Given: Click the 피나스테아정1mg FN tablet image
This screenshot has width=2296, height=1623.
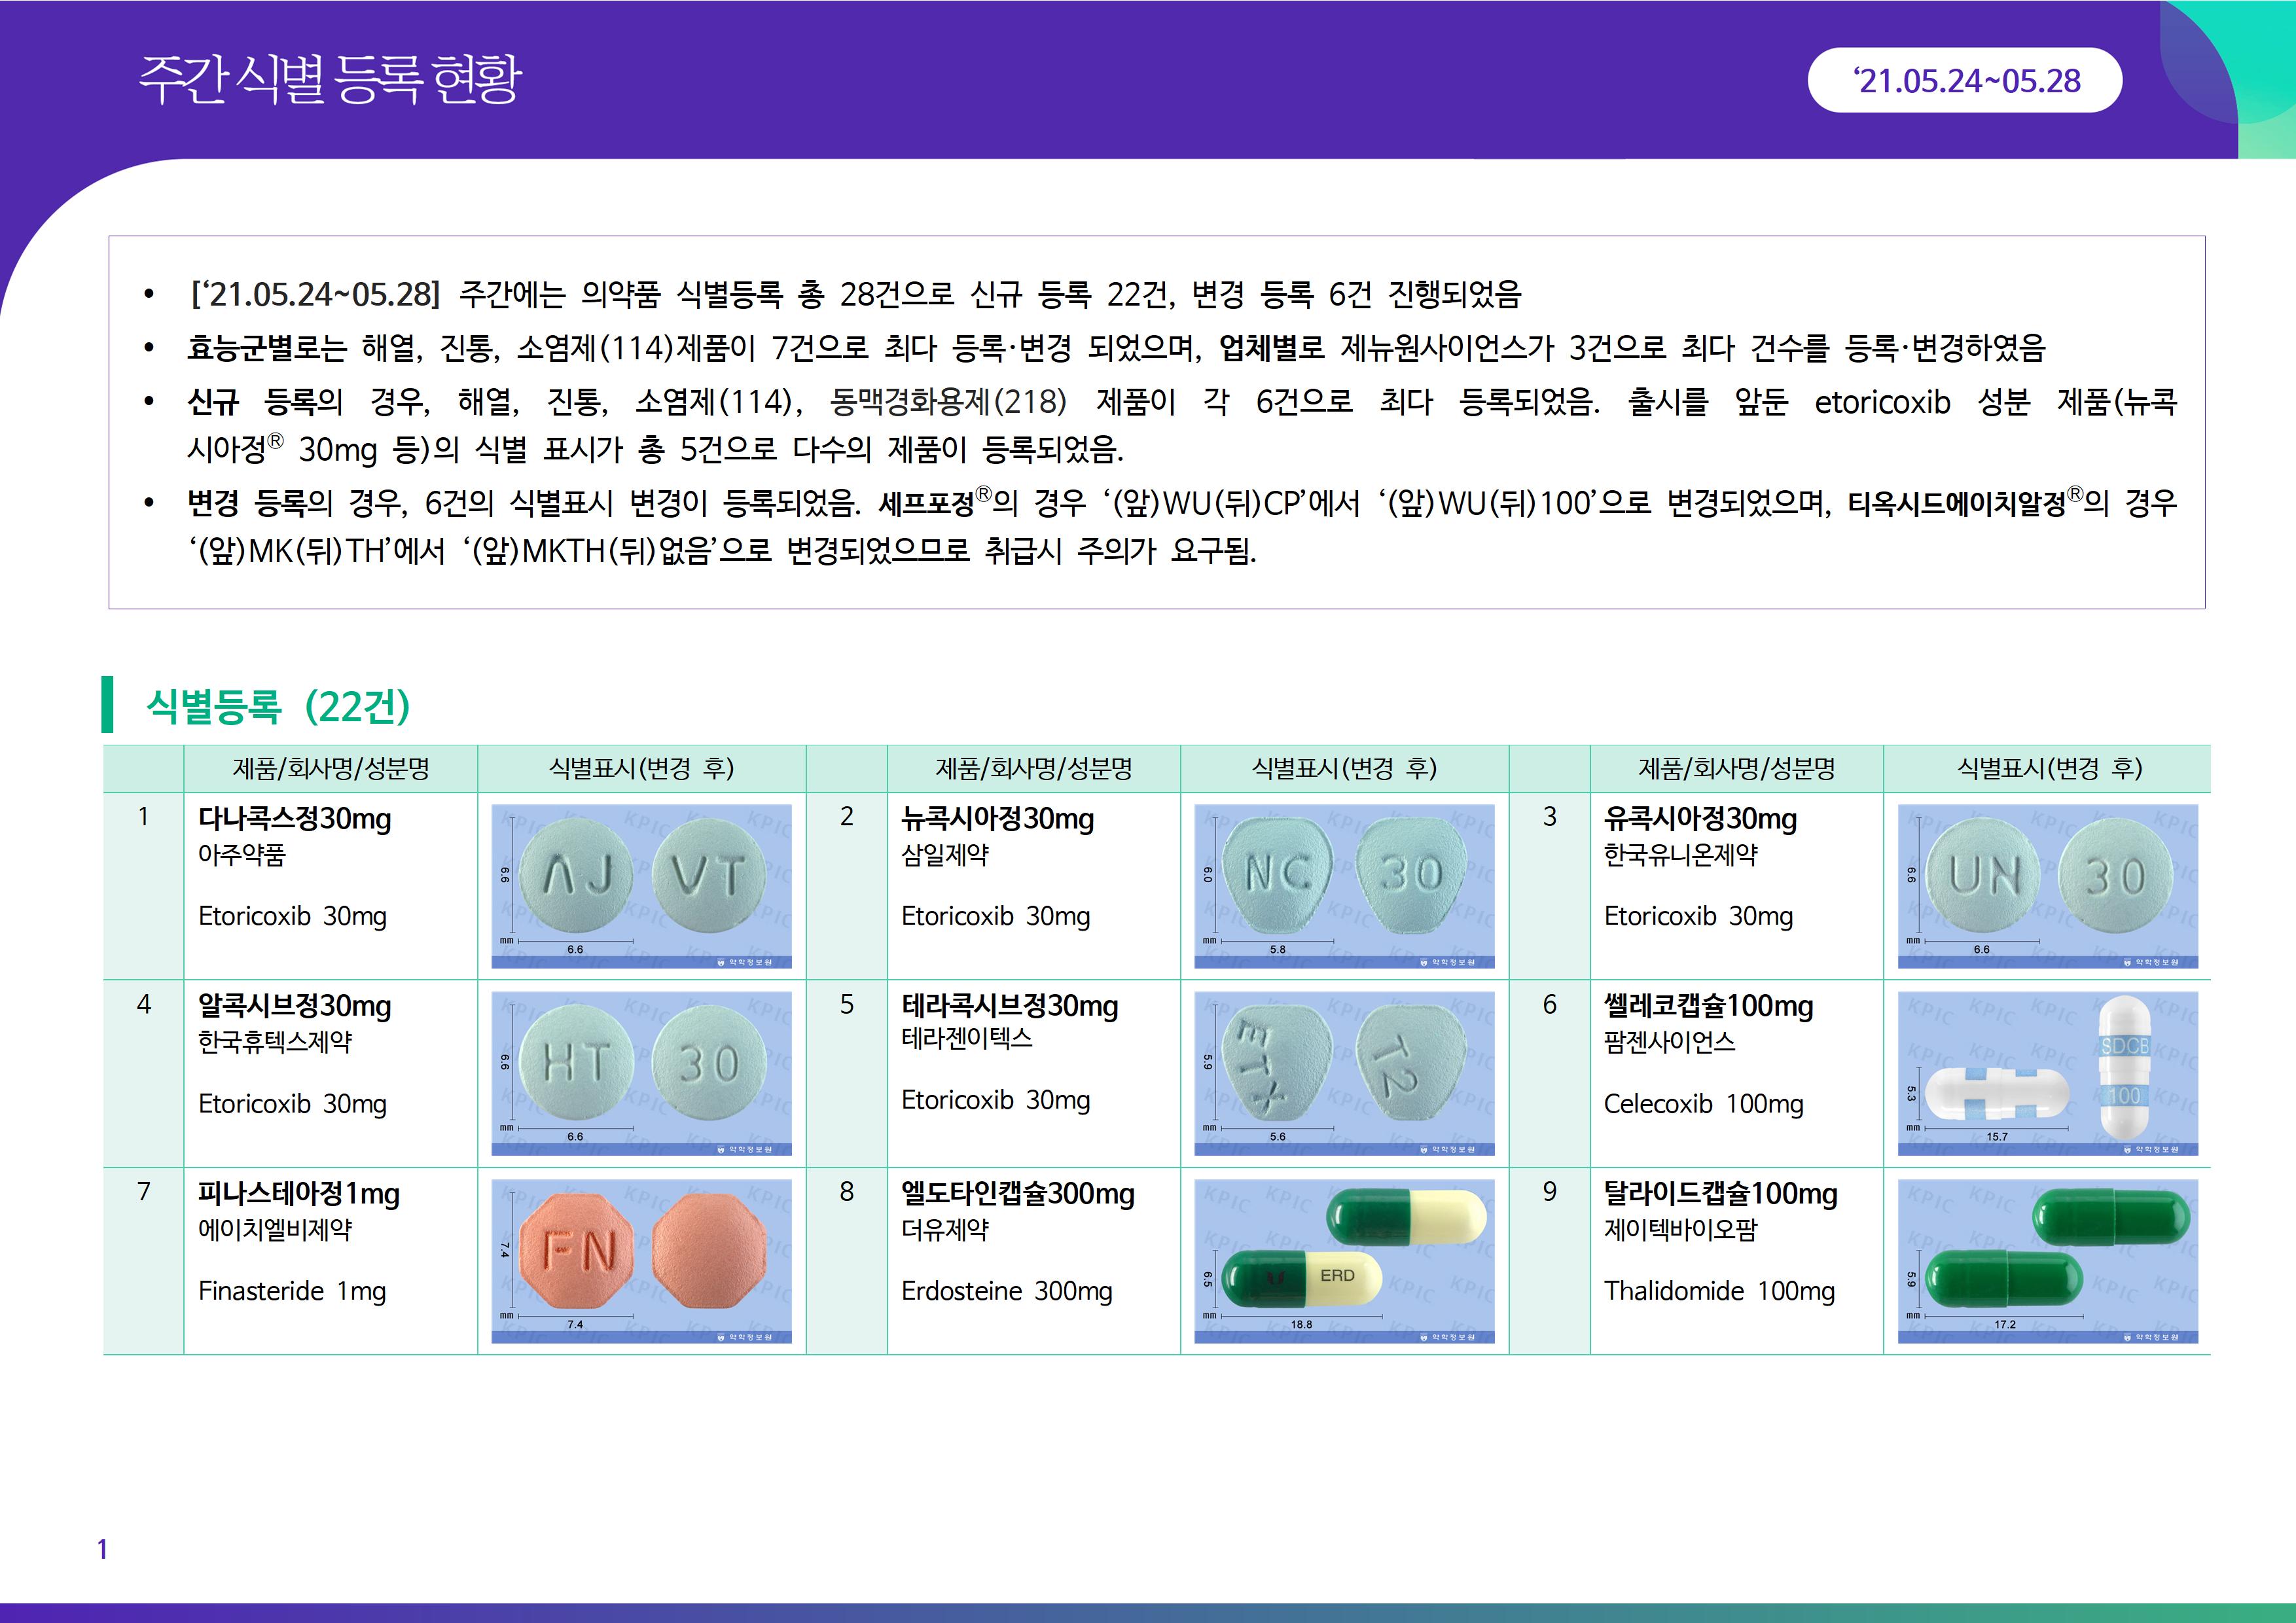Looking at the screenshot, I should (x=641, y=1260).
